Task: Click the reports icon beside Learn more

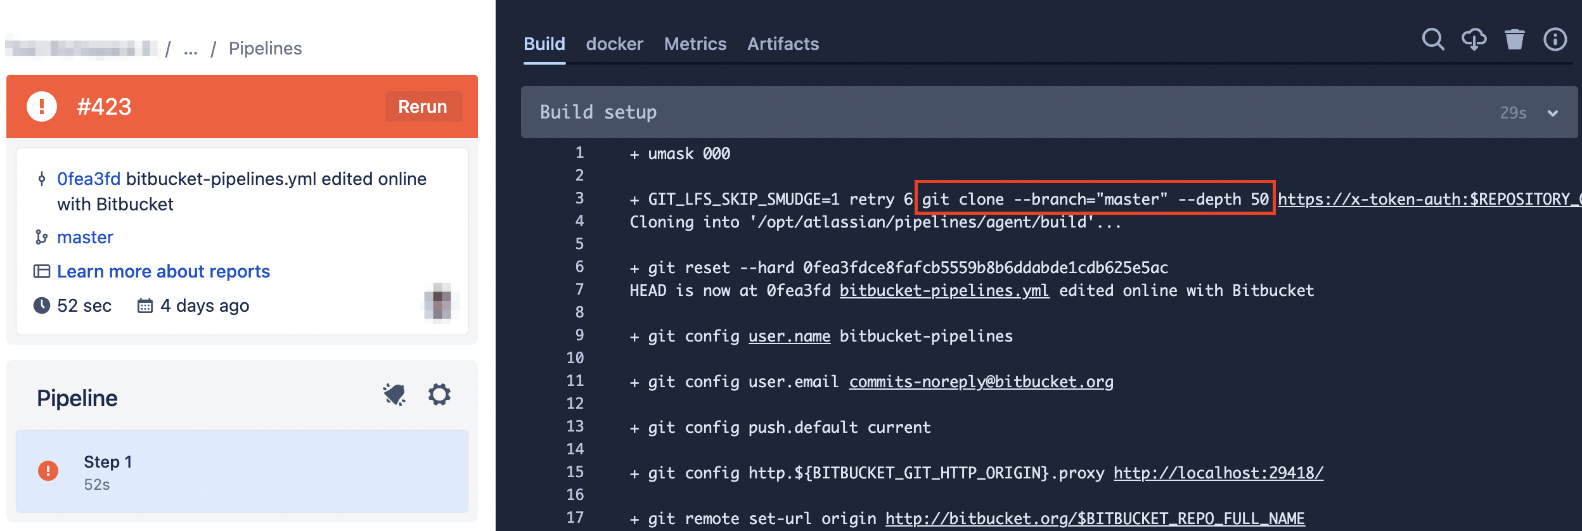Action: [x=42, y=271]
